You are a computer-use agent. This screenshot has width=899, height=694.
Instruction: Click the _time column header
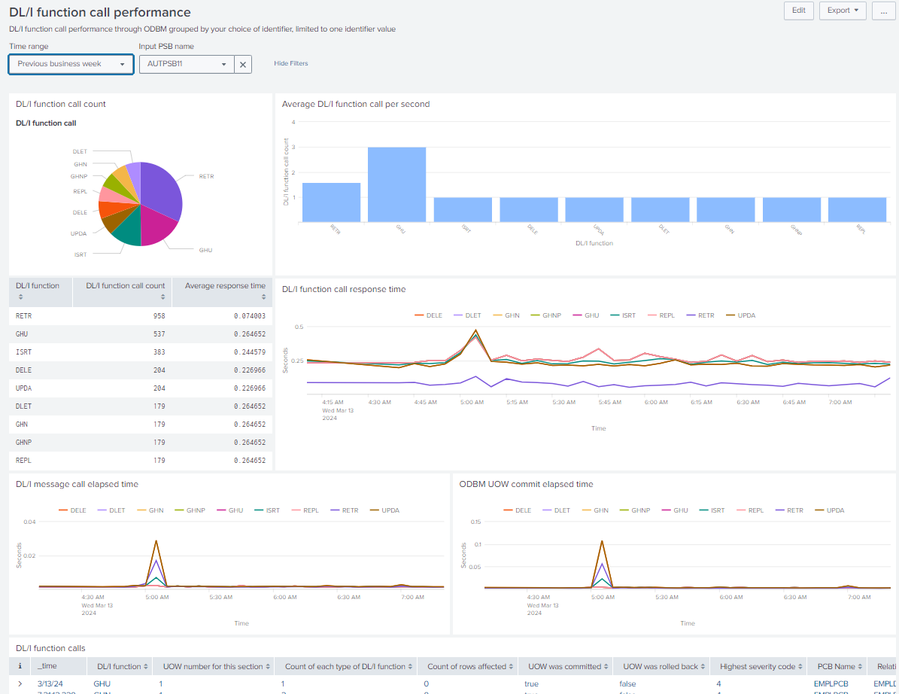click(x=47, y=666)
